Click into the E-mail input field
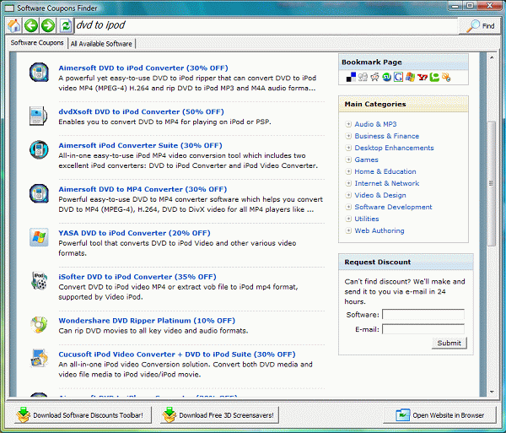 (x=423, y=329)
